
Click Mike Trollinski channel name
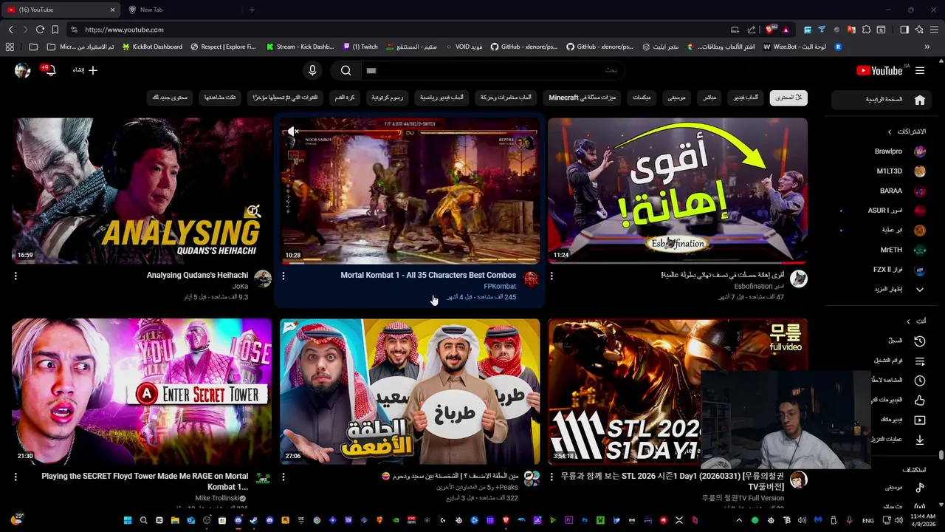pos(217,499)
